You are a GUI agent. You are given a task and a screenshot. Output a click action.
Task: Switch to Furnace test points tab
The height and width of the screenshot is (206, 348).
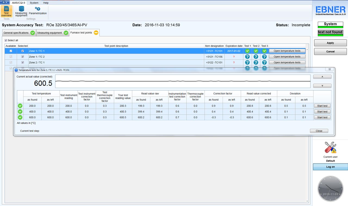(84, 33)
